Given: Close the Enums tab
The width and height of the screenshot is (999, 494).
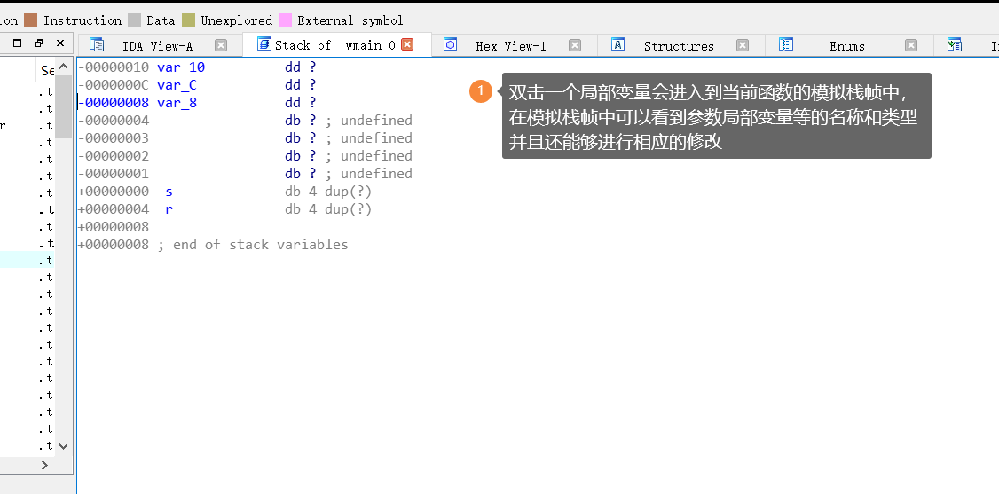Looking at the screenshot, I should (911, 45).
